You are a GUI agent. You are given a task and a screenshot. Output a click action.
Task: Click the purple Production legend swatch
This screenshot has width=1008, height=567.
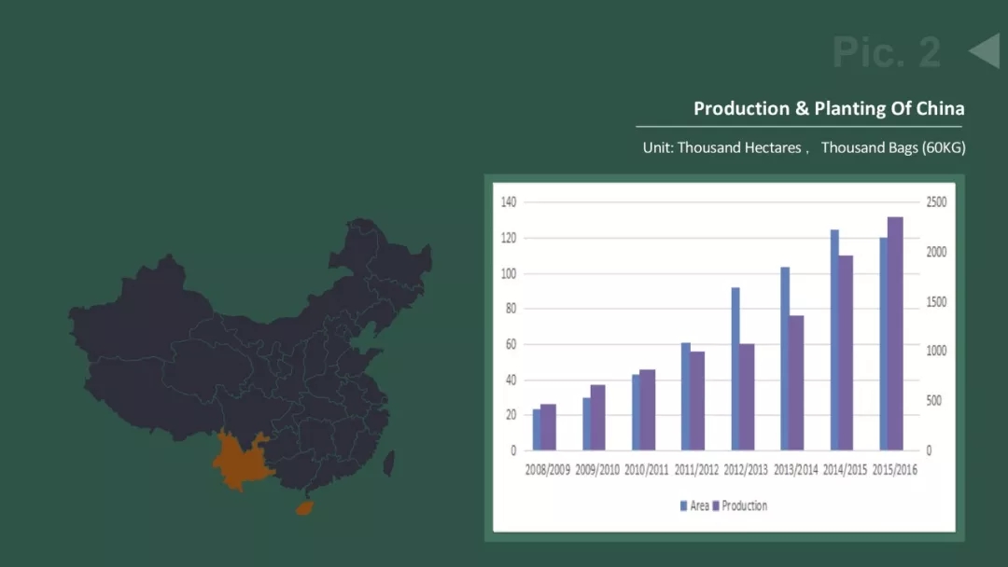[x=716, y=506]
